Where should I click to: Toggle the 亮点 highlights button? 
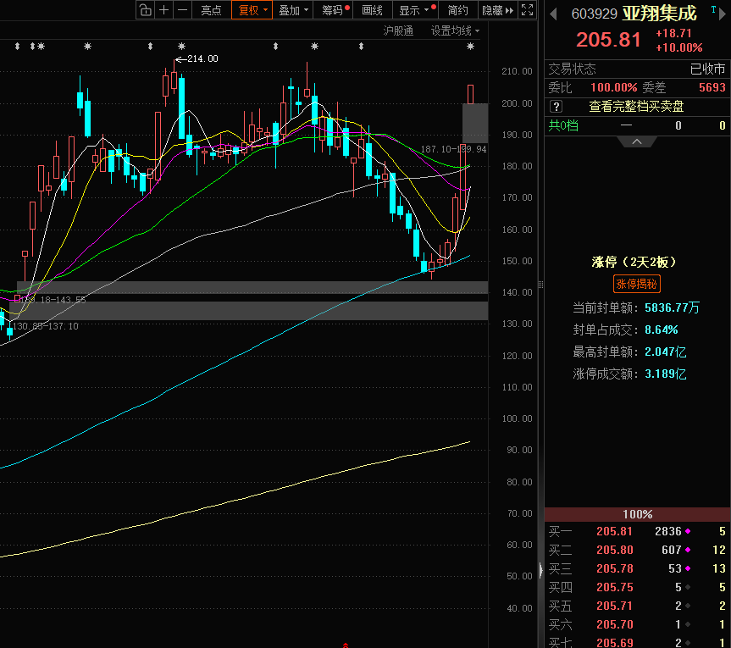211,10
